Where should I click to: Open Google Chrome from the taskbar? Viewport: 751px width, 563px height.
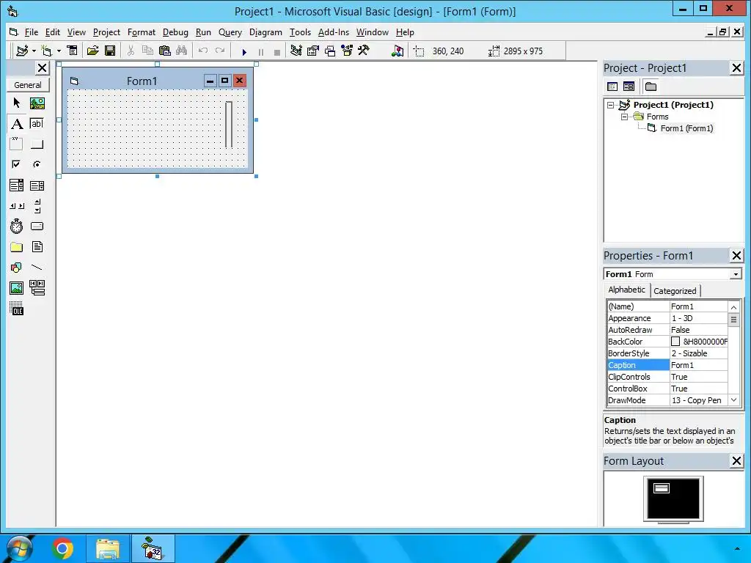(x=63, y=548)
